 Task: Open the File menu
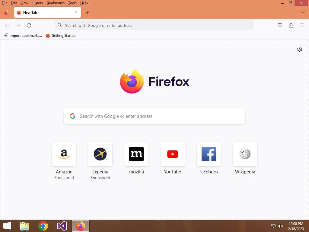tap(5, 3)
